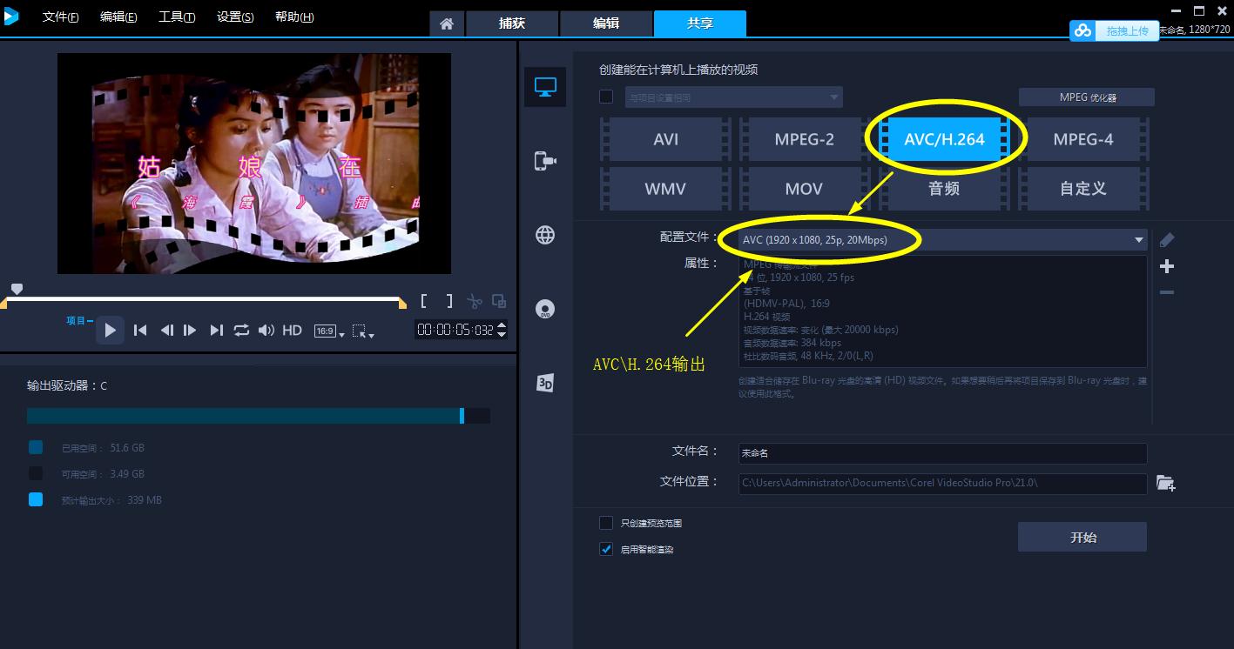Screen dimensions: 1234x649
Task: Uncheck the 启用智能渲染 checkbox
Action: point(606,549)
